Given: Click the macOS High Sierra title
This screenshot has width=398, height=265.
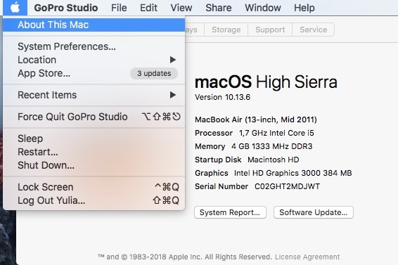Looking at the screenshot, I should [x=266, y=82].
